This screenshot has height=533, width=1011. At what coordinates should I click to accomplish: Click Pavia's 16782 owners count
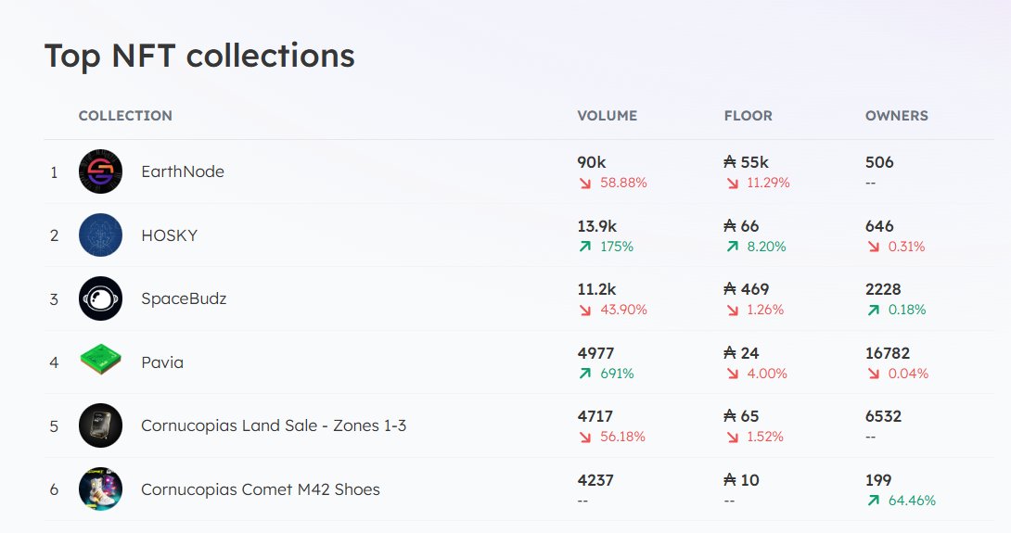888,353
